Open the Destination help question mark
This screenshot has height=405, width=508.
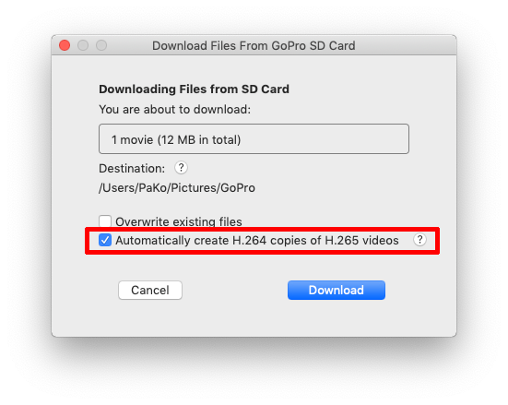[181, 168]
